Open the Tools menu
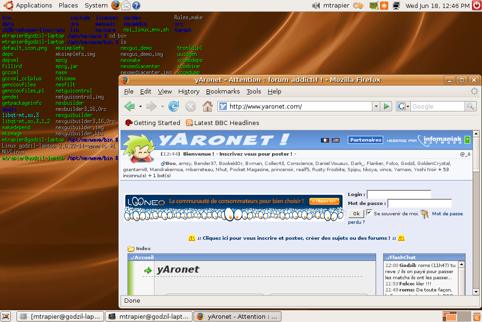This screenshot has width=482, height=322. 254,92
